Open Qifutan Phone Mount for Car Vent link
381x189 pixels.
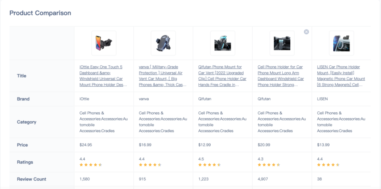(223, 76)
